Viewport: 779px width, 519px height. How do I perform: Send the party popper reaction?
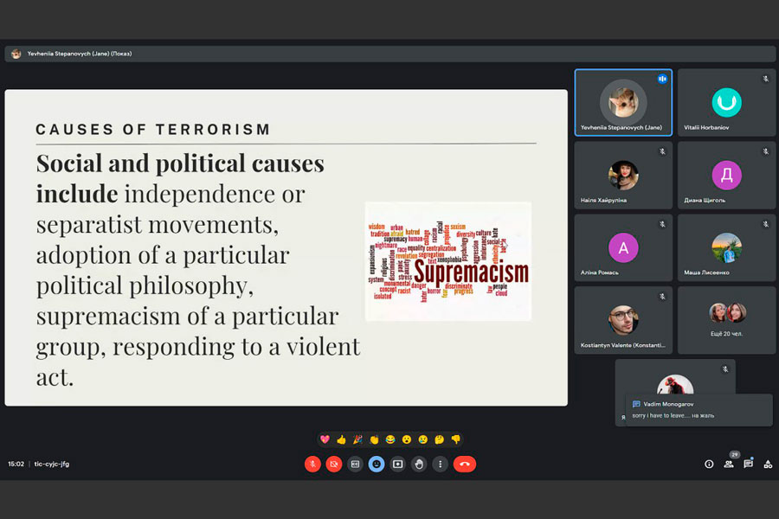click(x=357, y=439)
